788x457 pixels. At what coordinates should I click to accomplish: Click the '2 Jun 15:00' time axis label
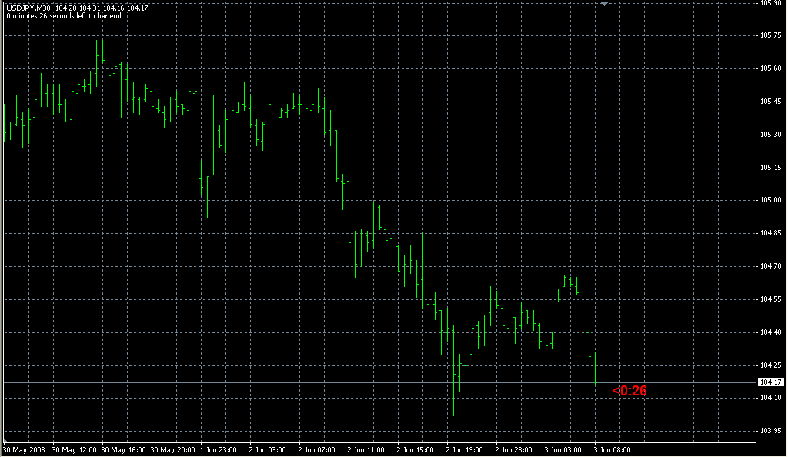pyautogui.click(x=415, y=450)
